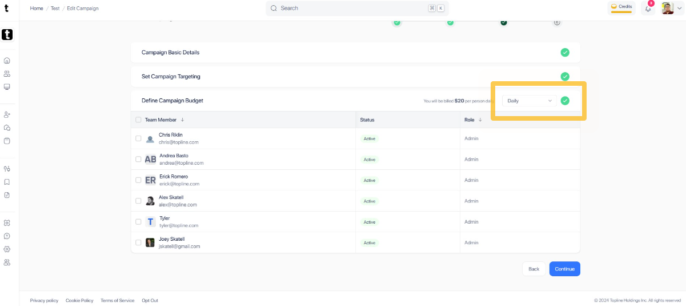Click the lifebuoy support icon in sidebar
Screen dimensions: 686x306
pos(7,222)
